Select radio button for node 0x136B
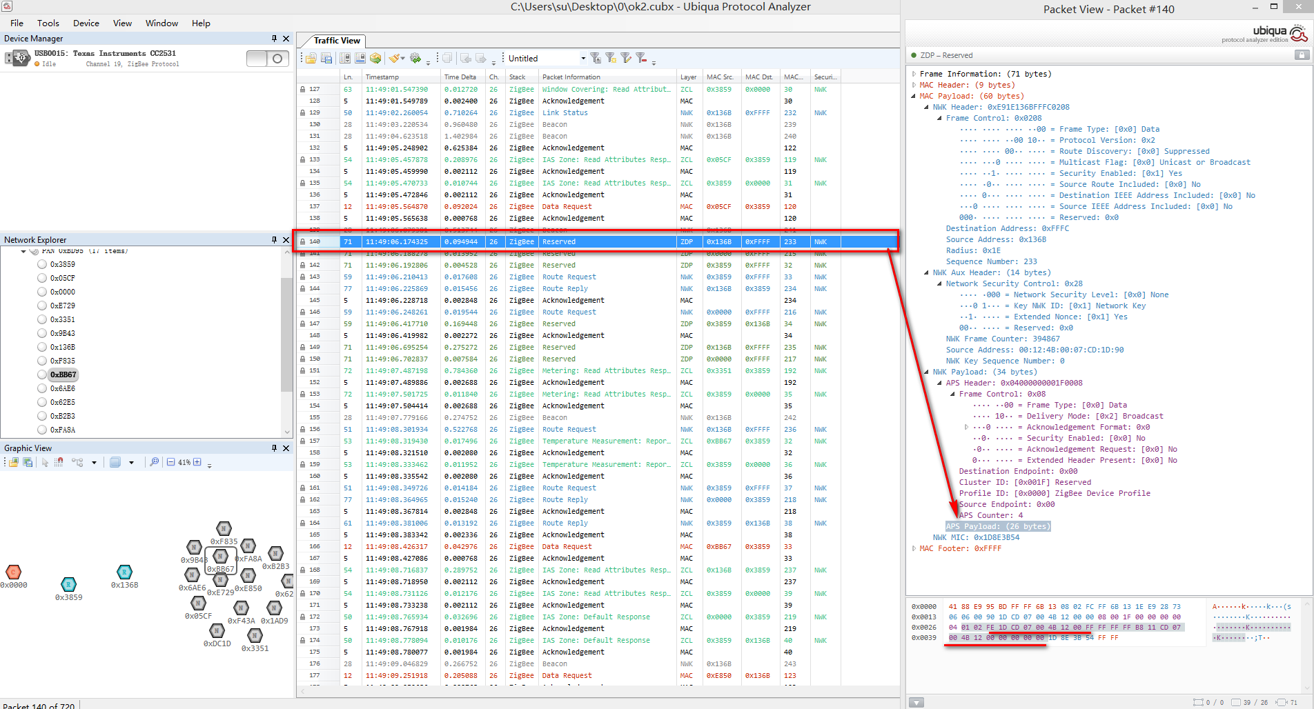The image size is (1314, 709). pos(42,347)
